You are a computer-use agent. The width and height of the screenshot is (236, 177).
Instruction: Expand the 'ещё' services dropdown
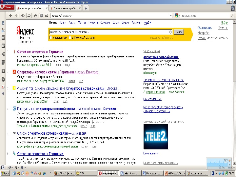point(147,23)
